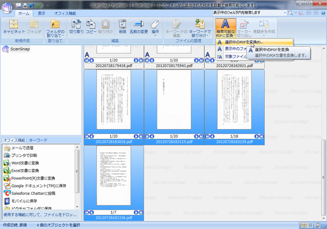
Task: Click the printer icon in quick access toolbar
Action: [25, 5]
